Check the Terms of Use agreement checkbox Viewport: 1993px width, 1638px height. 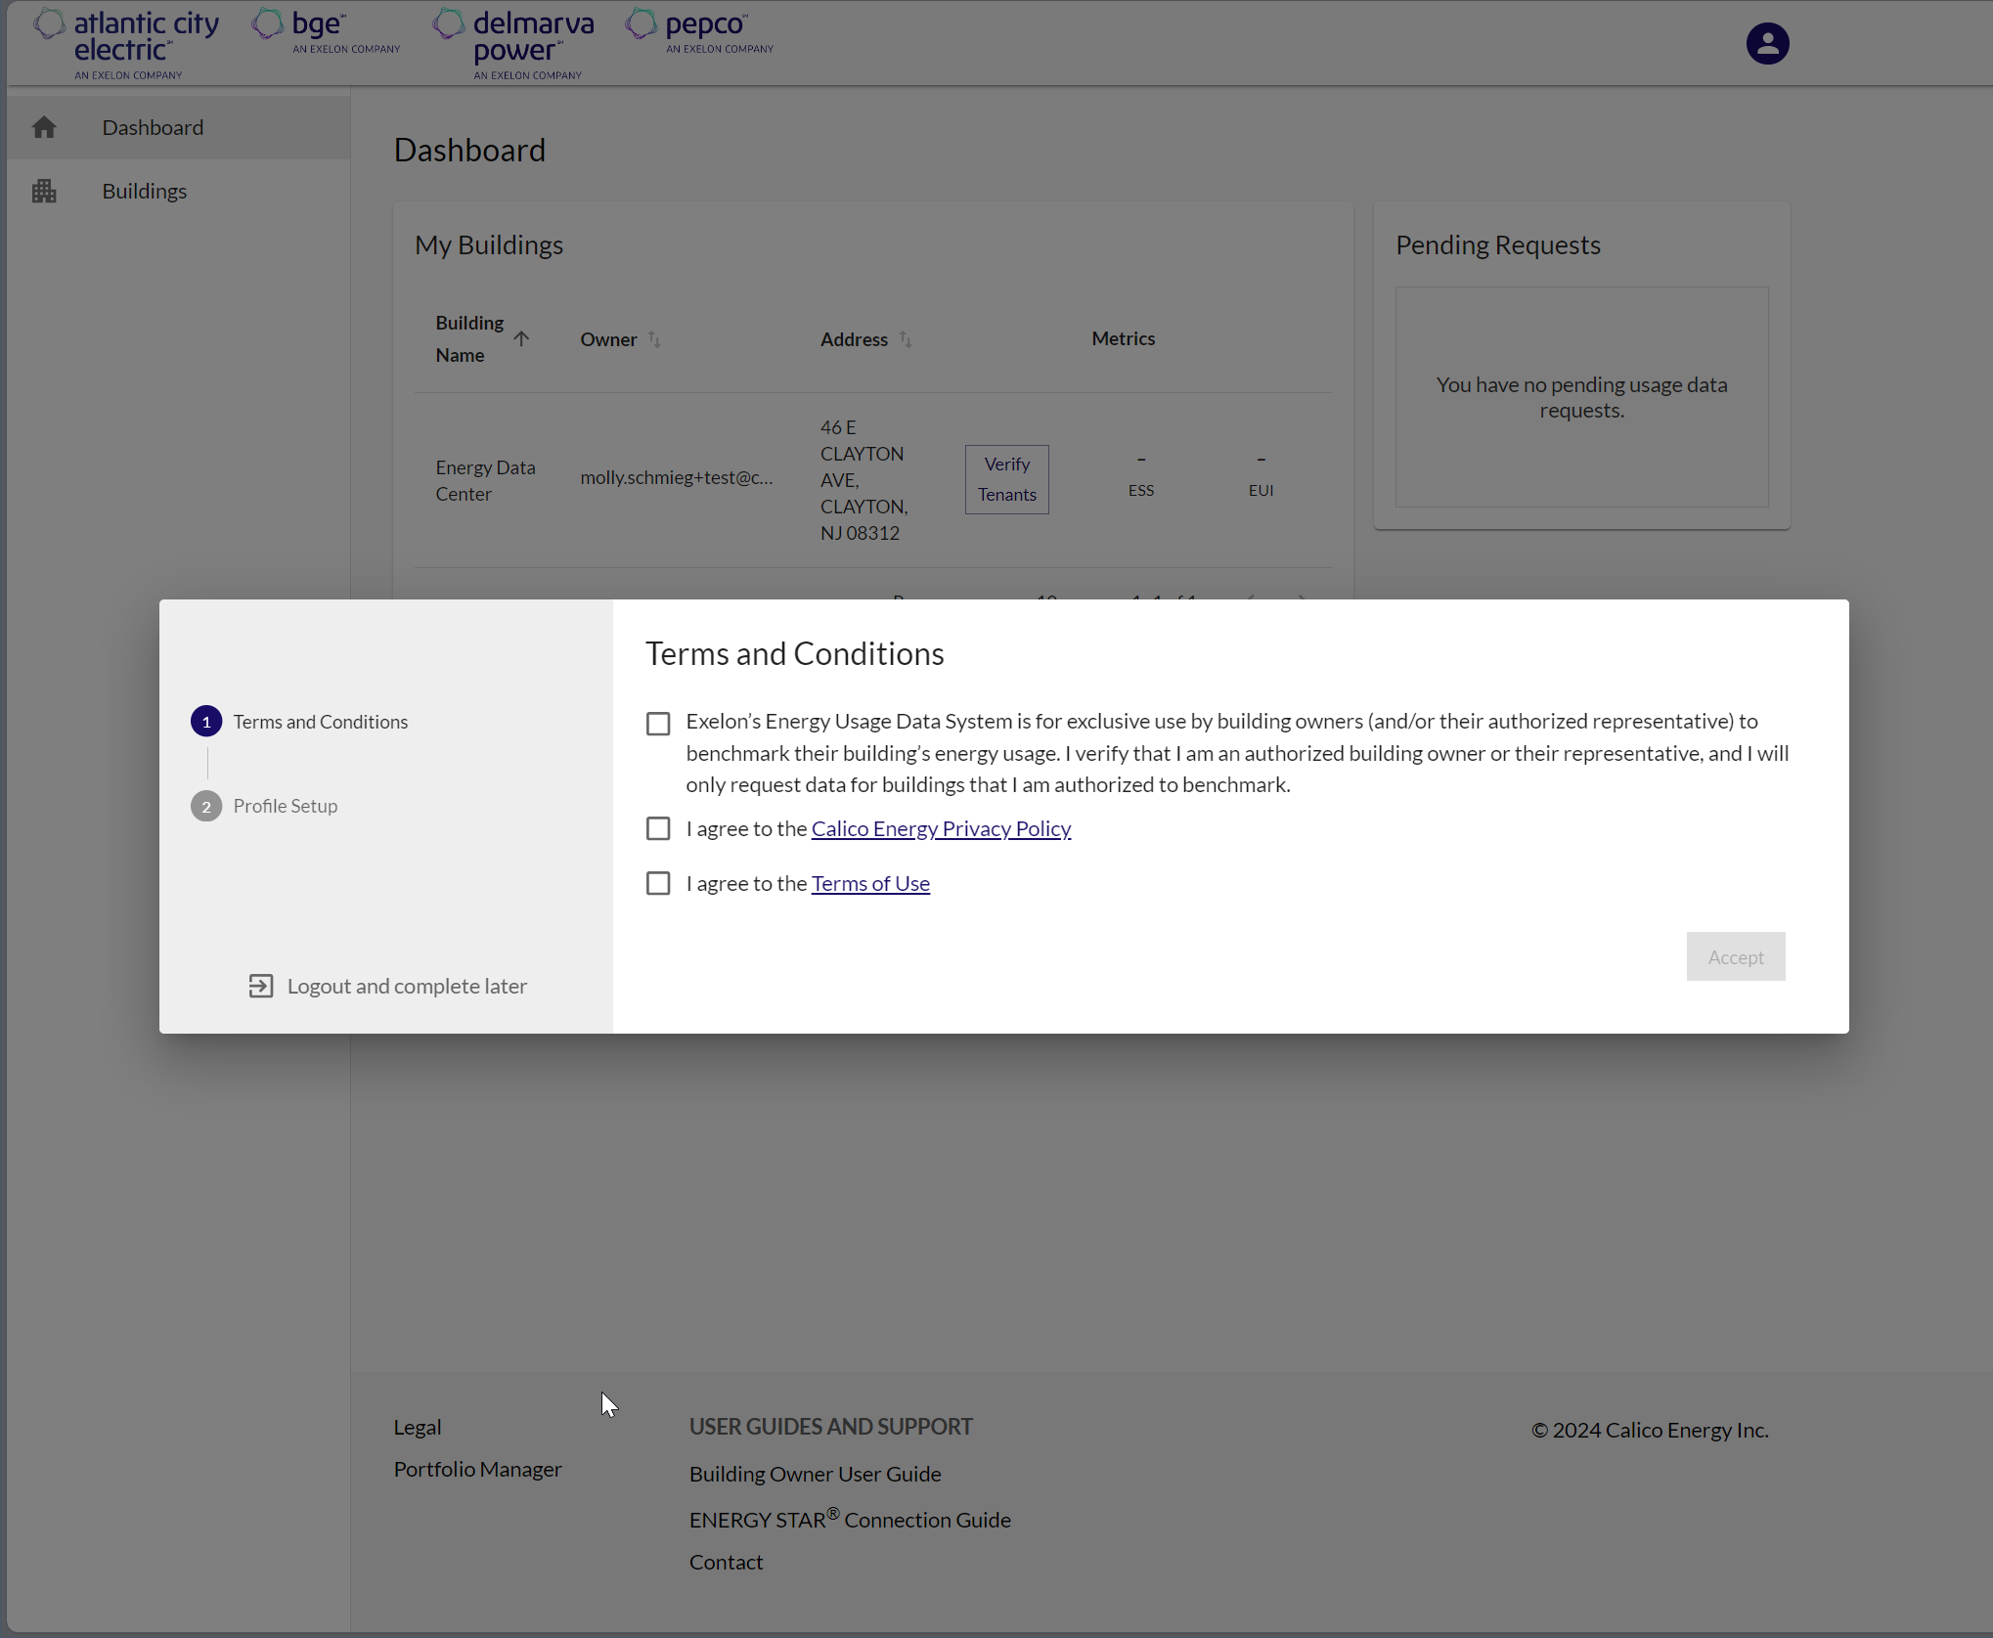click(x=657, y=882)
